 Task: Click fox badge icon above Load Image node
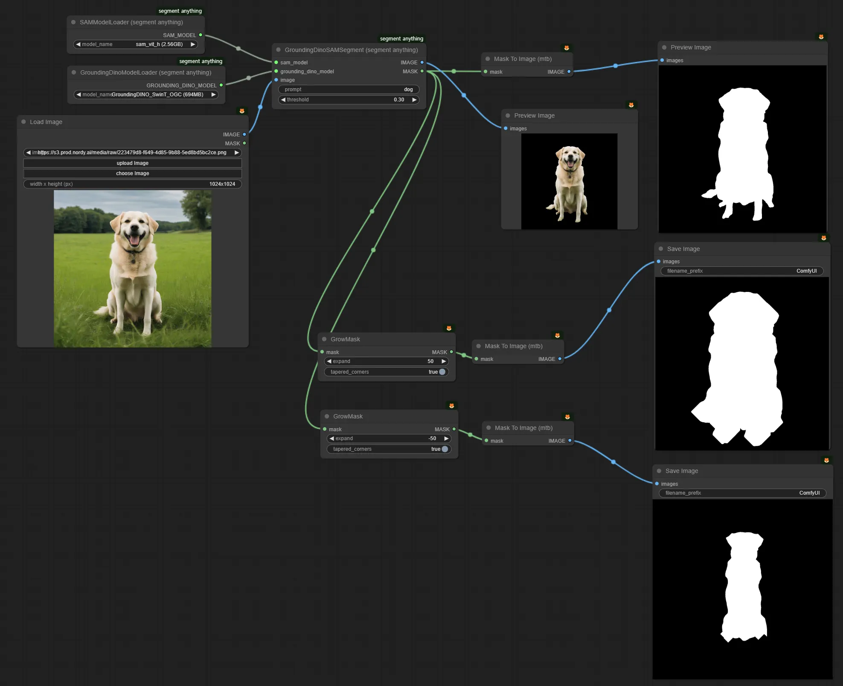(242, 111)
